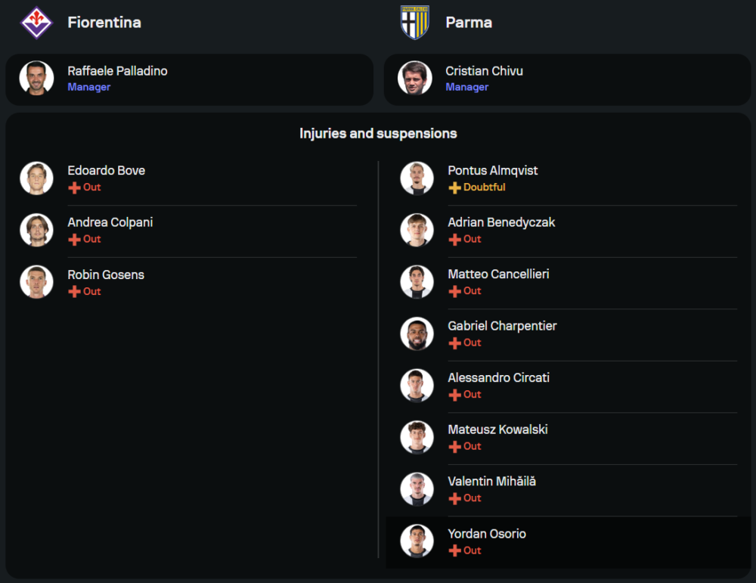Open Raffaele Palladino's manager photo
Viewport: 756px width, 583px height.
36,78
